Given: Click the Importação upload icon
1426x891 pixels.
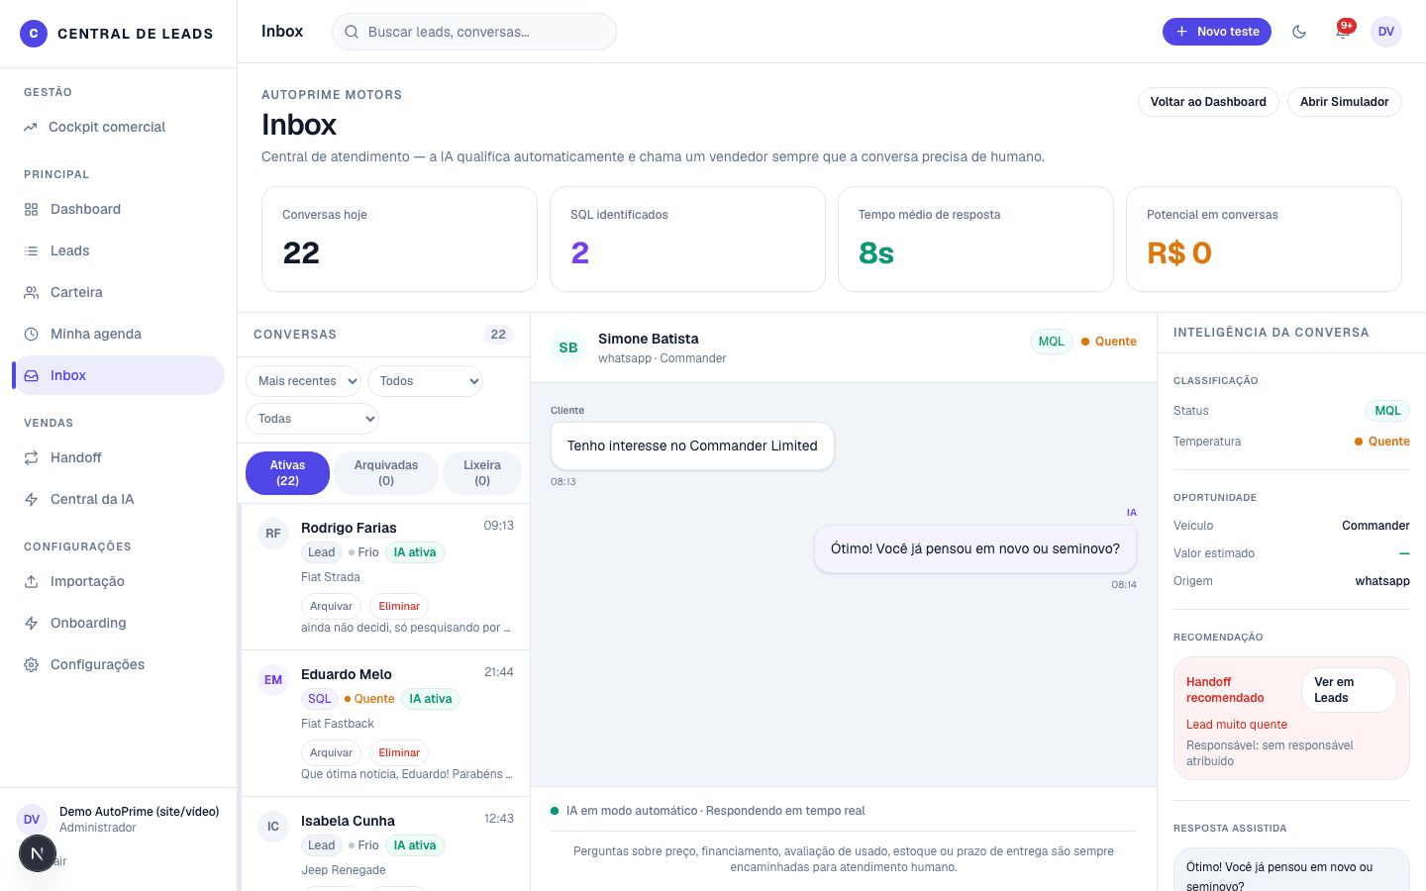Looking at the screenshot, I should point(32,582).
